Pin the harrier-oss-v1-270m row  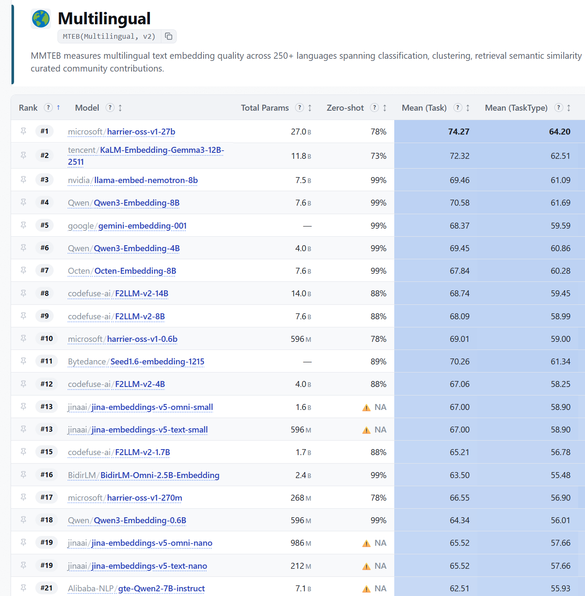pyautogui.click(x=23, y=497)
